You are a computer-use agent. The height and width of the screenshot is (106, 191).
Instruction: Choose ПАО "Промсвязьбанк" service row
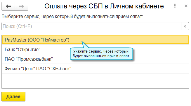(x=95, y=59)
